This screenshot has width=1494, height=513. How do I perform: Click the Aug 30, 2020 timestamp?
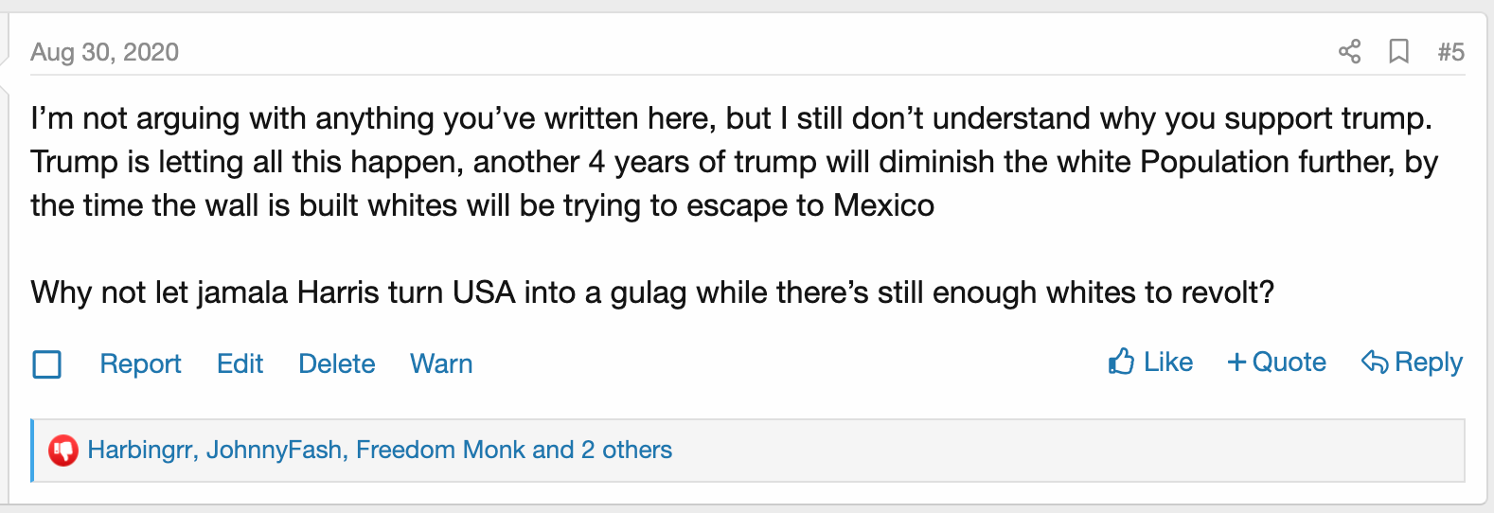pos(104,52)
